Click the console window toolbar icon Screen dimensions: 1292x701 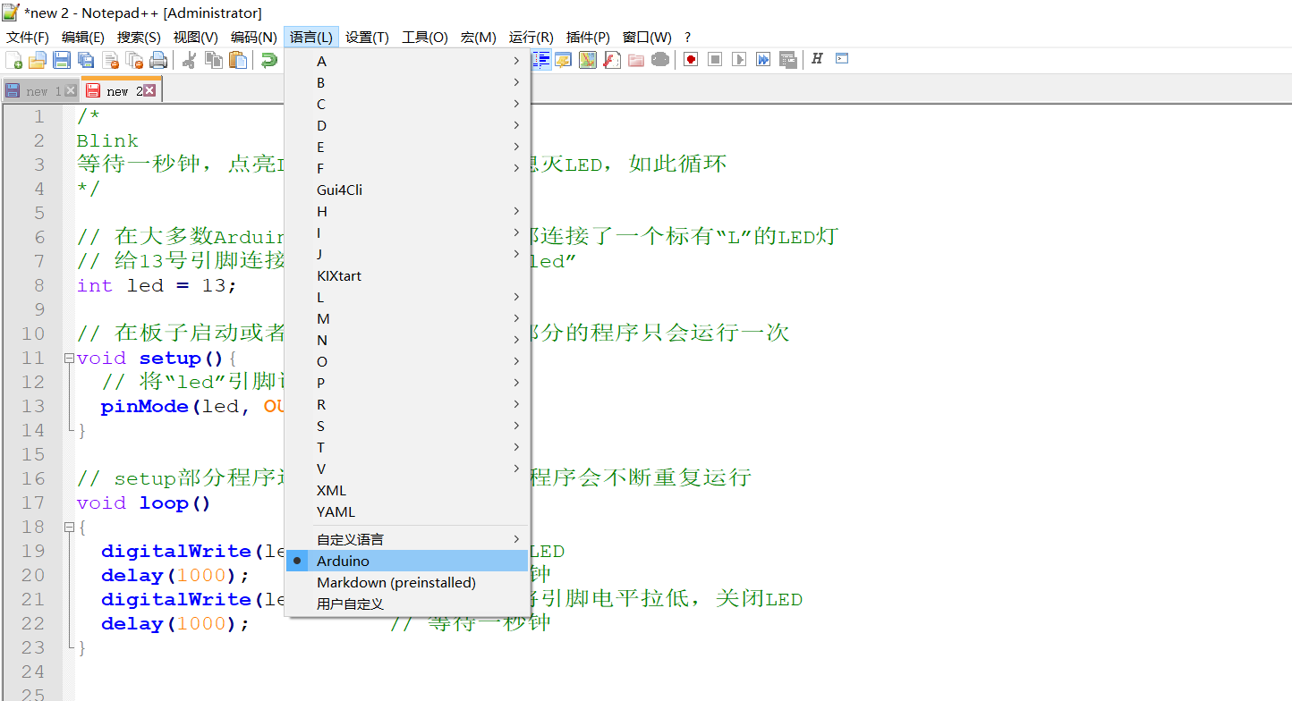pos(842,59)
